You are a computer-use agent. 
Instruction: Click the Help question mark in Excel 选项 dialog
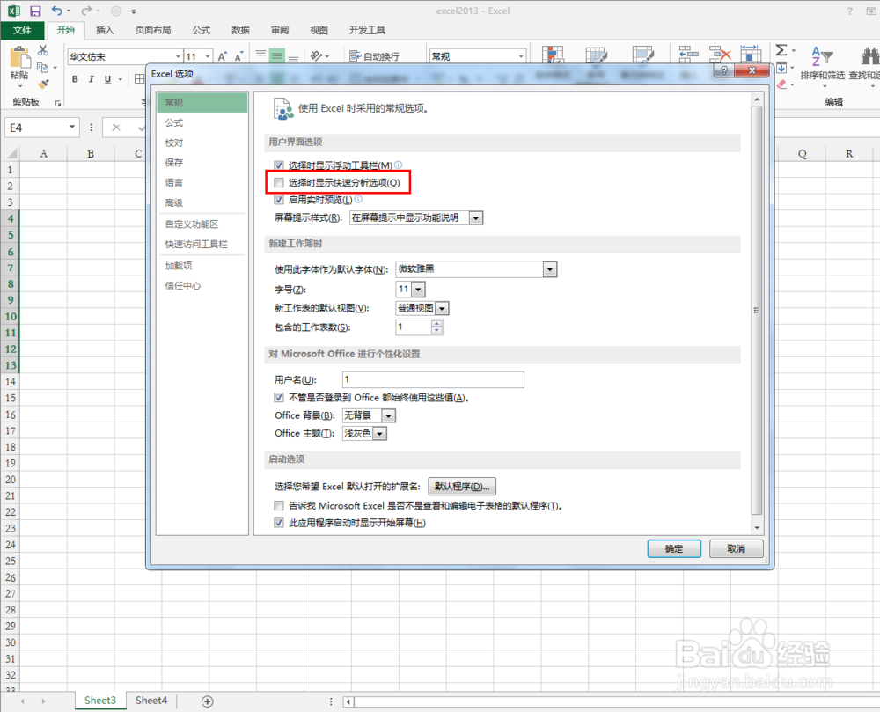724,70
